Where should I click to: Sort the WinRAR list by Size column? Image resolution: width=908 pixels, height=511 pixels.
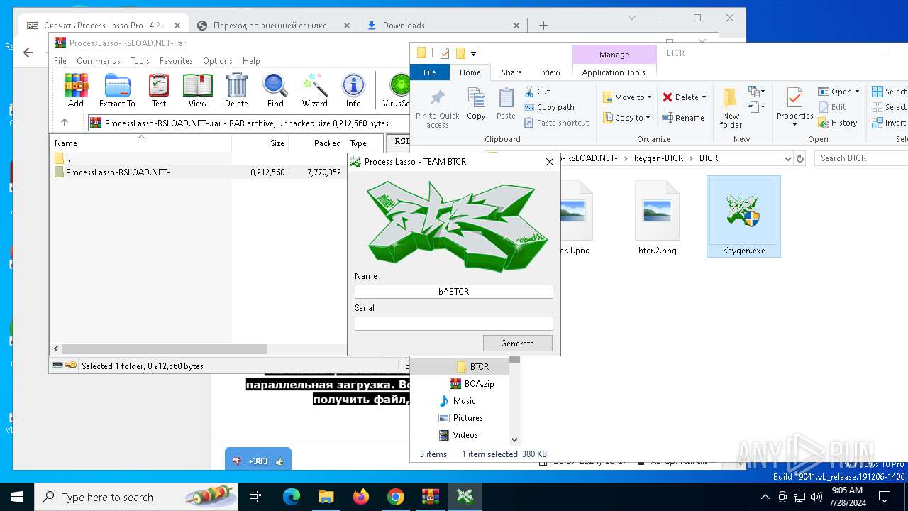[x=260, y=143]
